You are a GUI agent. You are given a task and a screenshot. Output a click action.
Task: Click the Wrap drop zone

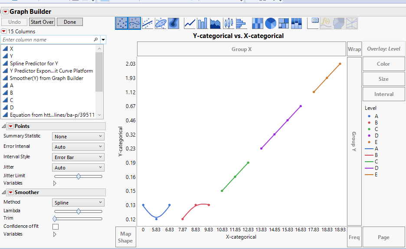coord(354,49)
